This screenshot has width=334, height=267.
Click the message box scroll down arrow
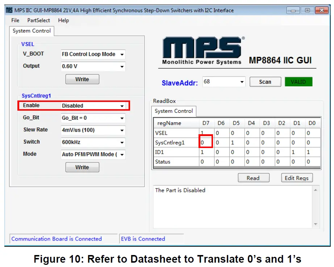tap(316, 224)
